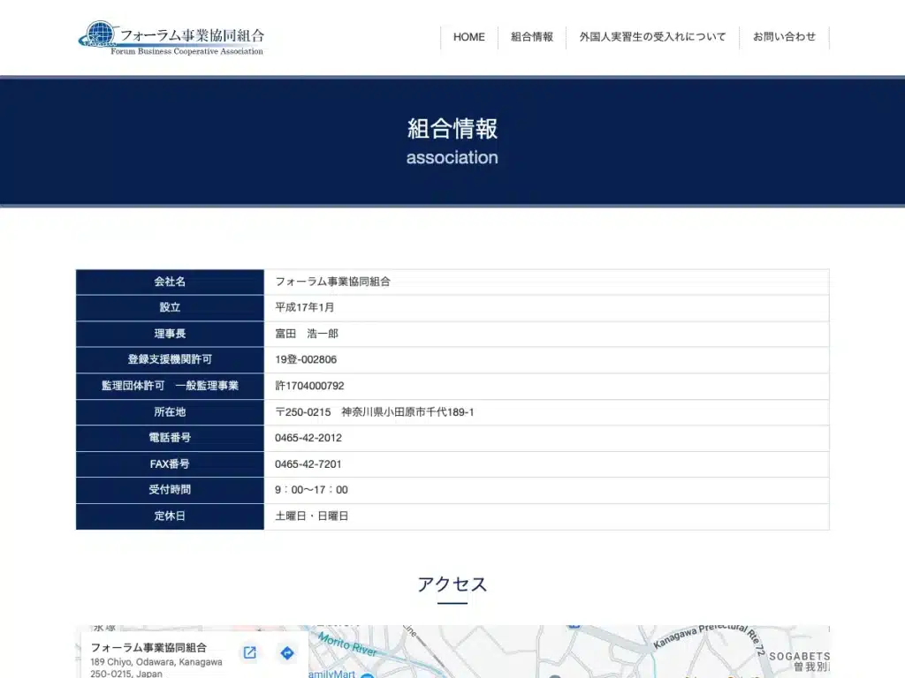Click the 定休日 header cell
The width and height of the screenshot is (905, 678).
pos(170,516)
